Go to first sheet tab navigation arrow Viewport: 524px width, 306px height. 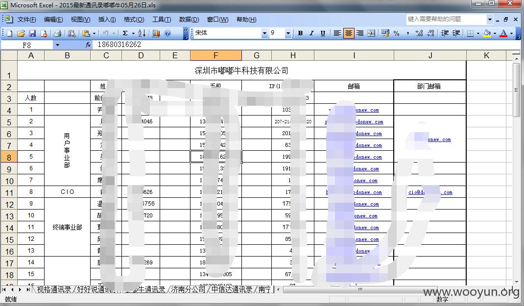click(4, 290)
